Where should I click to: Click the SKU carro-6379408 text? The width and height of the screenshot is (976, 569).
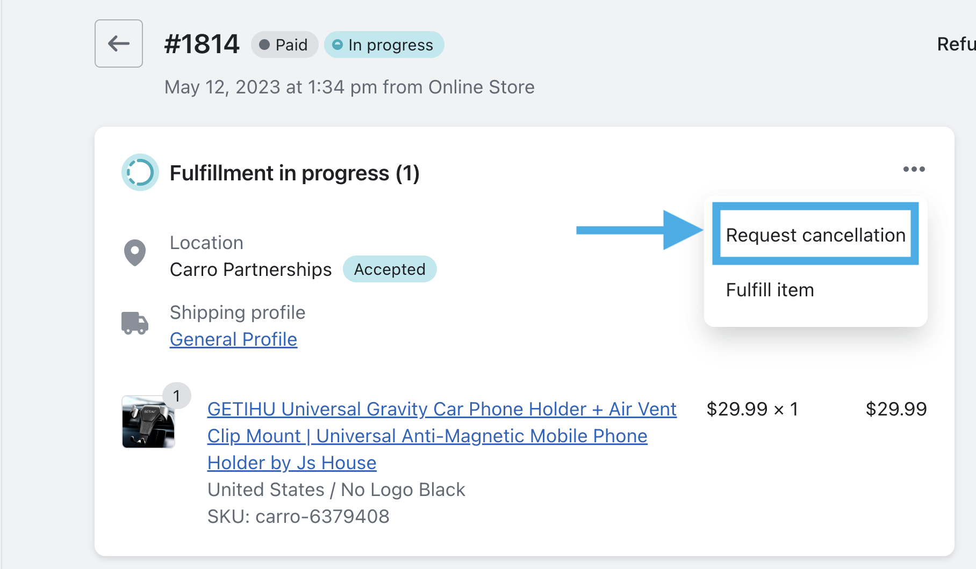[x=298, y=516]
